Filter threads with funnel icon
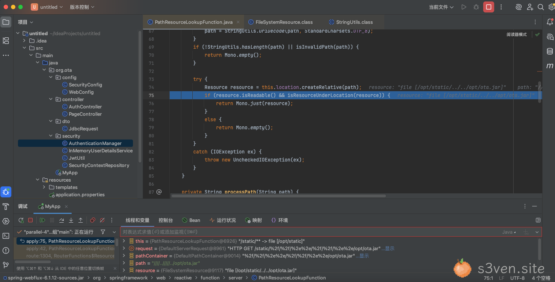 [x=103, y=232]
